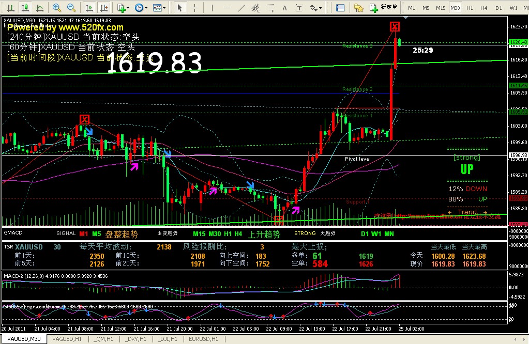
Task: Click the chart shift triangle marker
Action: click(x=405, y=18)
